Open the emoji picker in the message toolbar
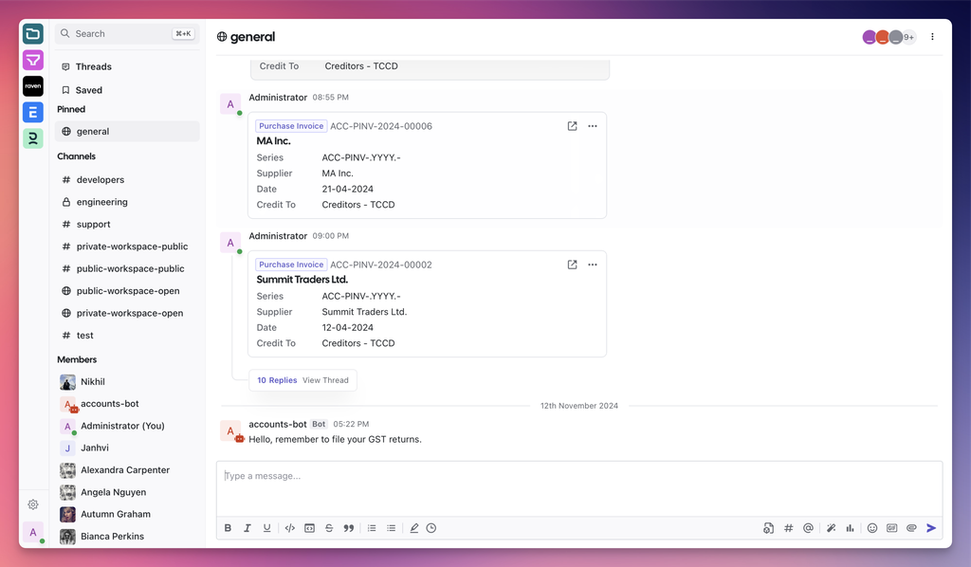The image size is (971, 567). click(871, 528)
